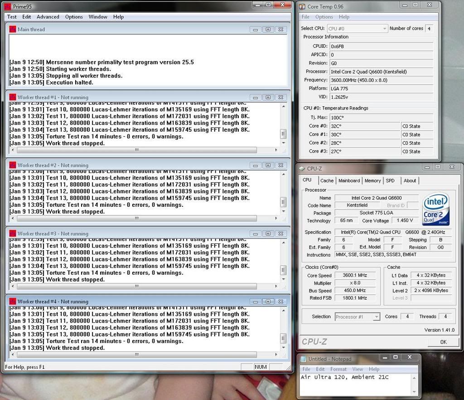
Task: Select the CPU tab in CPU-Z
Action: [307, 180]
